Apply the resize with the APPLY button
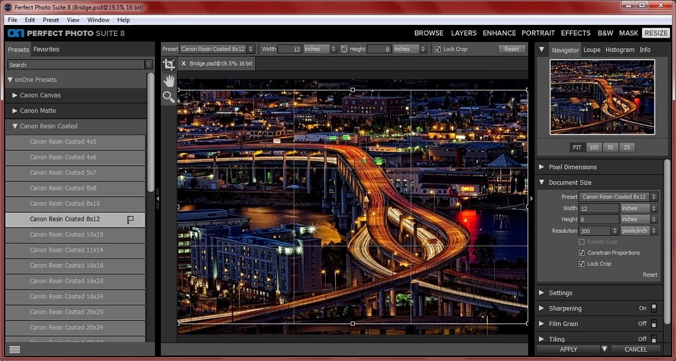This screenshot has height=361, width=676. [x=568, y=349]
